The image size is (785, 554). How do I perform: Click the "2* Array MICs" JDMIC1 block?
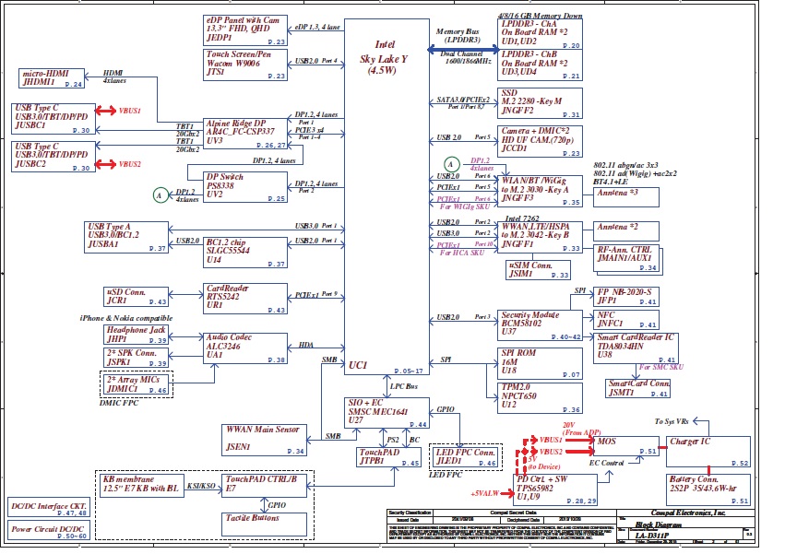(x=137, y=384)
